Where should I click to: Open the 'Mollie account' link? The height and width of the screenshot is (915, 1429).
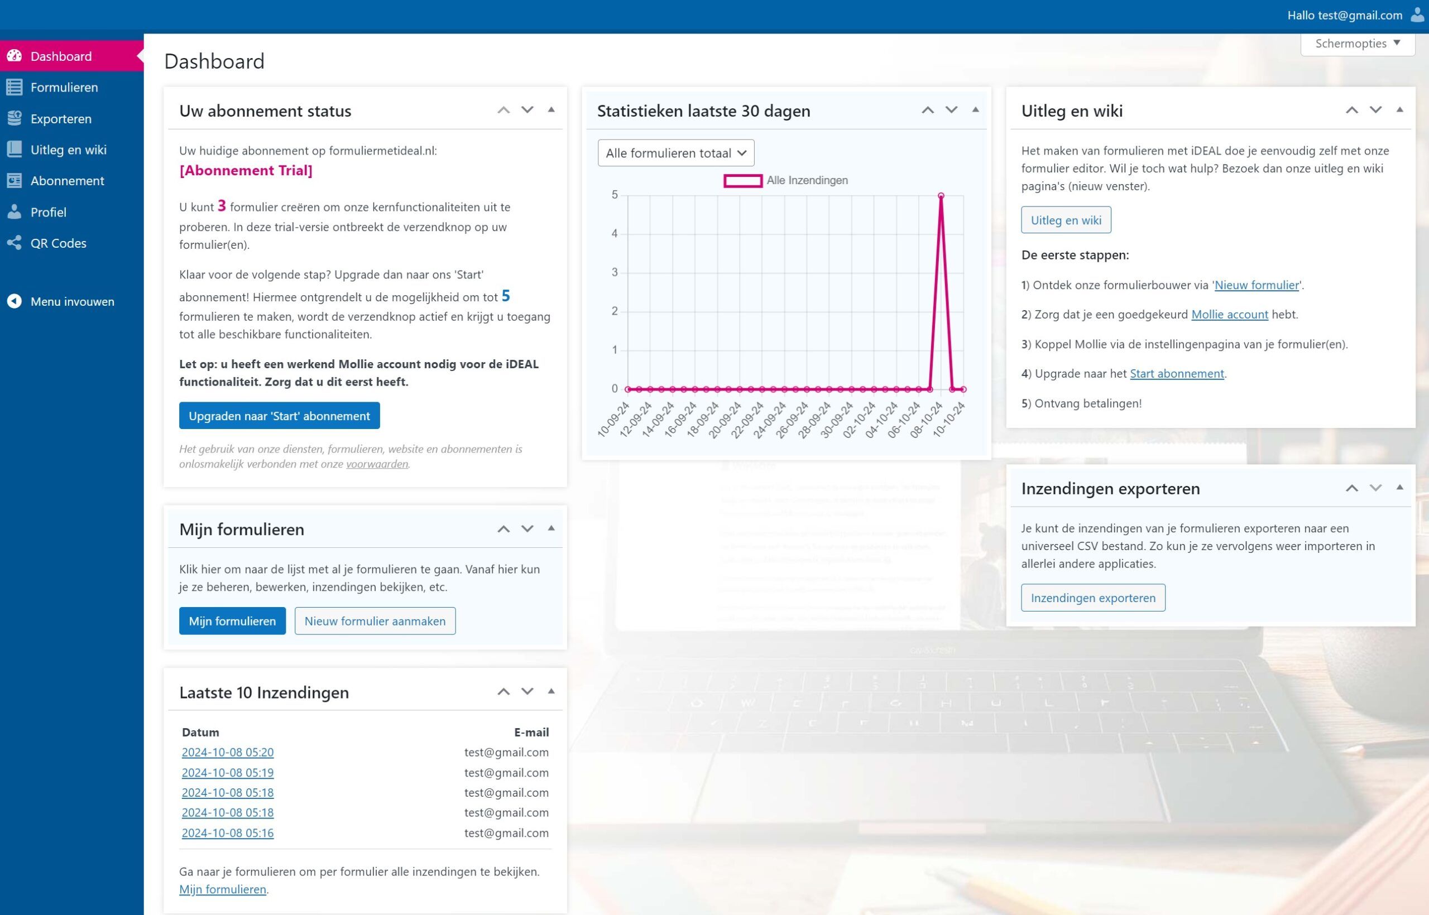[x=1229, y=314]
